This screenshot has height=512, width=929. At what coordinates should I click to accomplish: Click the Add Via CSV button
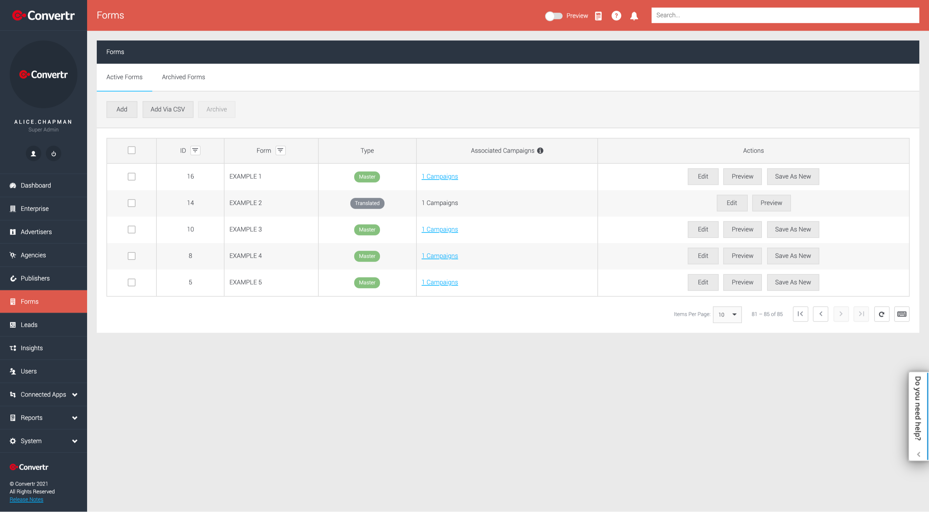click(x=168, y=109)
